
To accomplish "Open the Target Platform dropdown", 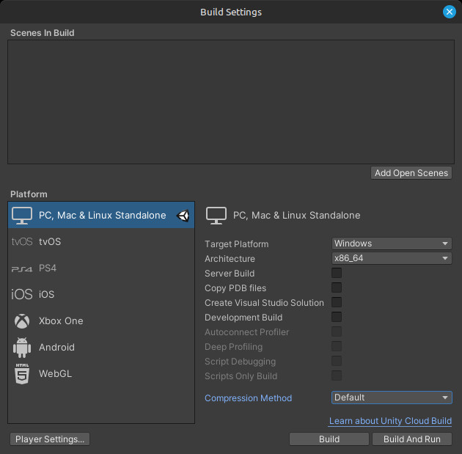I will point(392,244).
